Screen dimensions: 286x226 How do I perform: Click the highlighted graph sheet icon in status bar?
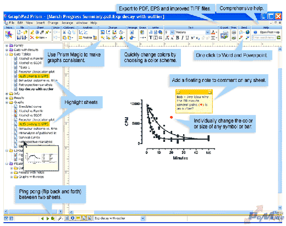pyautogui.click(x=84, y=218)
